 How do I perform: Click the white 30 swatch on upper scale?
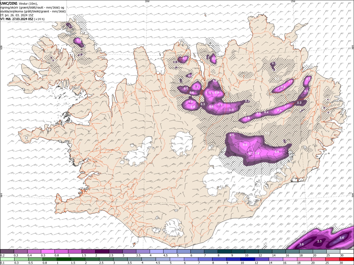pos(347,251)
